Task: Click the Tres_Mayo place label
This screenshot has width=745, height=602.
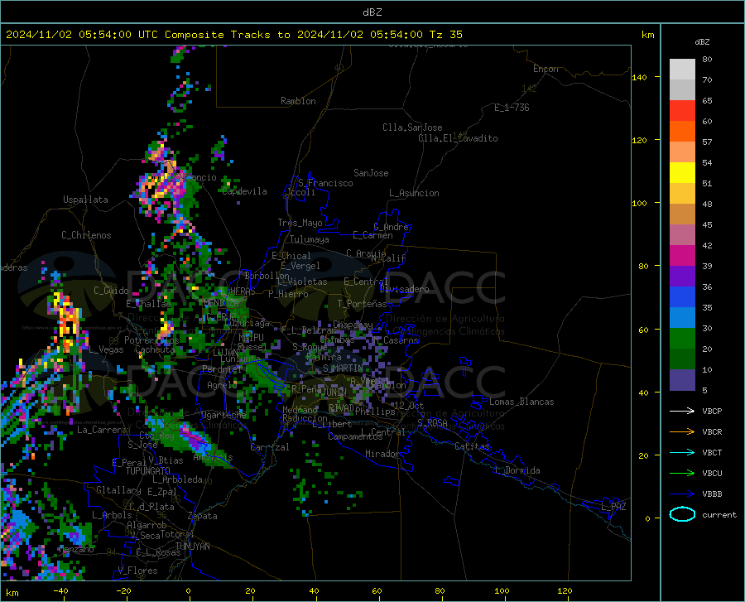Action: point(300,223)
